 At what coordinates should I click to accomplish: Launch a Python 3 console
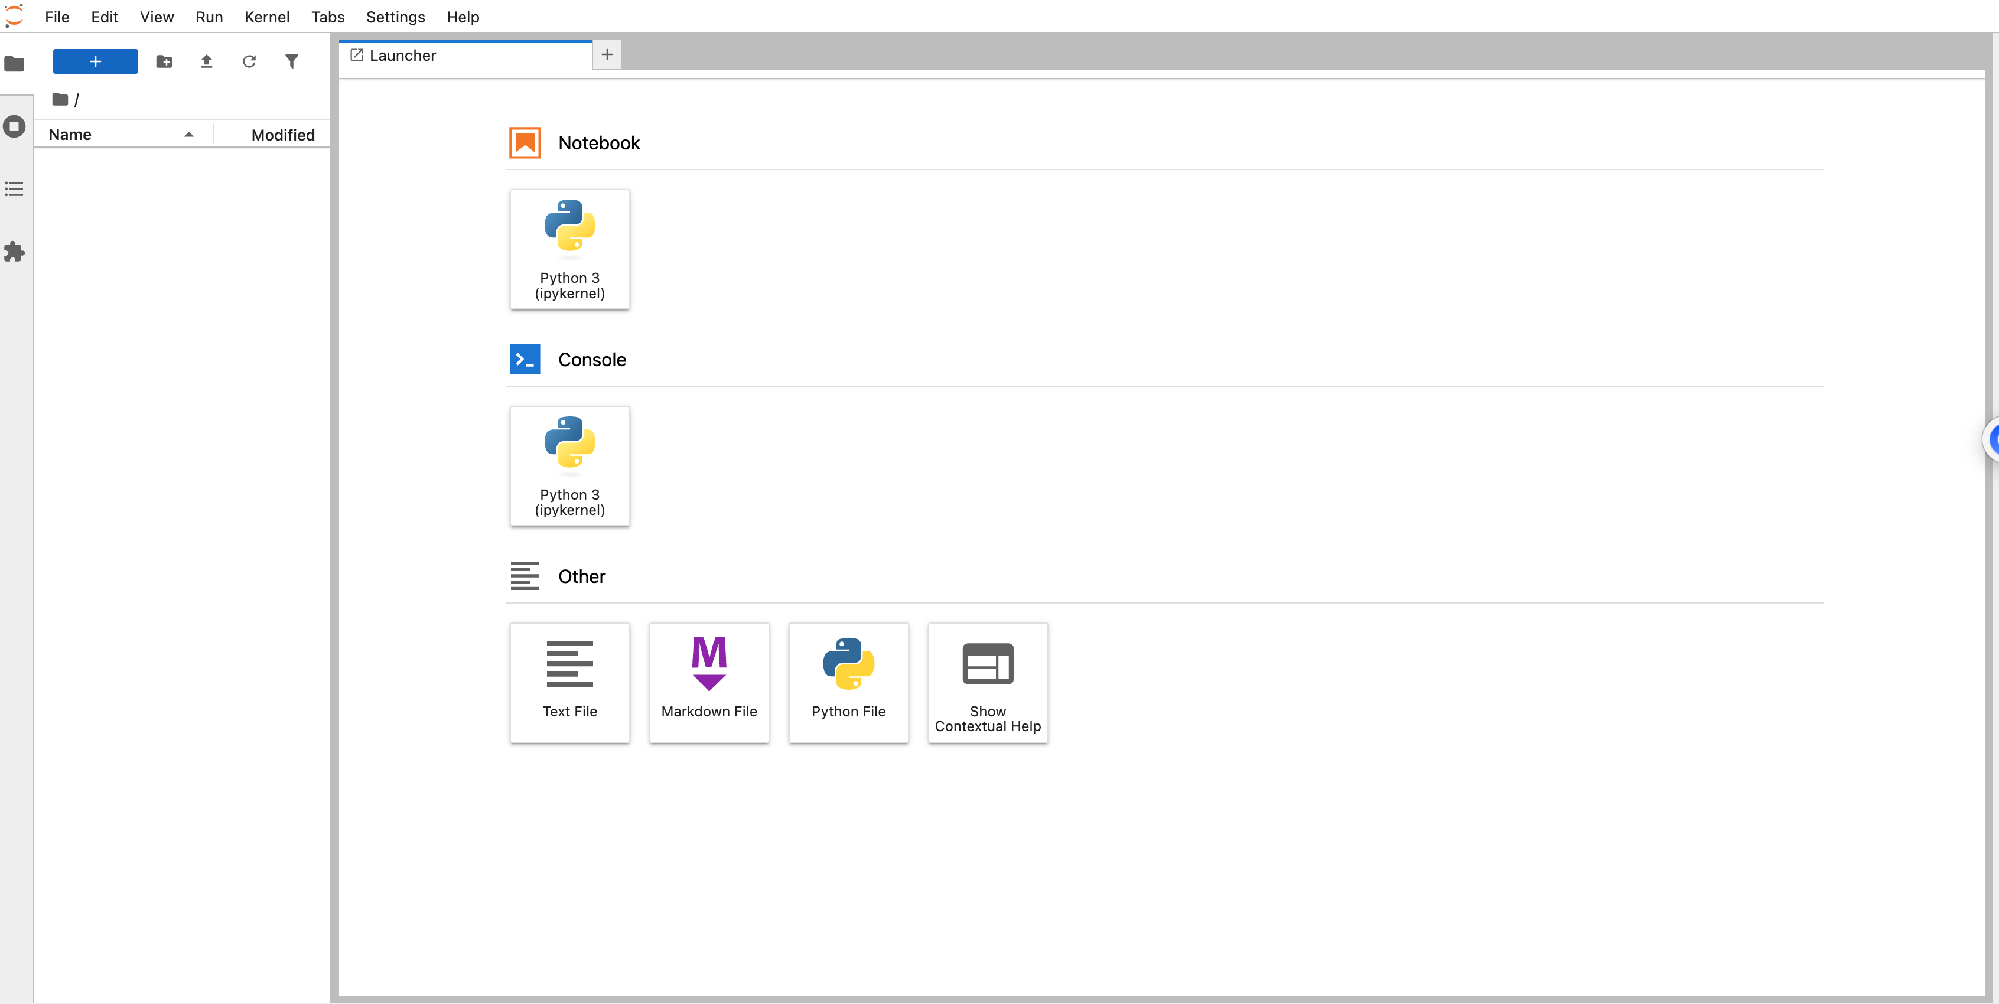pos(569,465)
